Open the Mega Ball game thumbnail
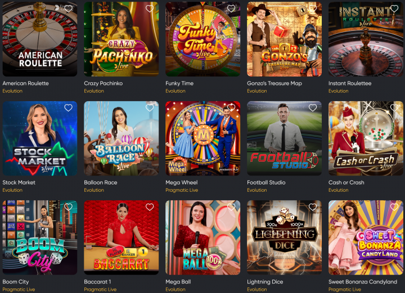Screen dimensions: 405x293 pos(202,237)
